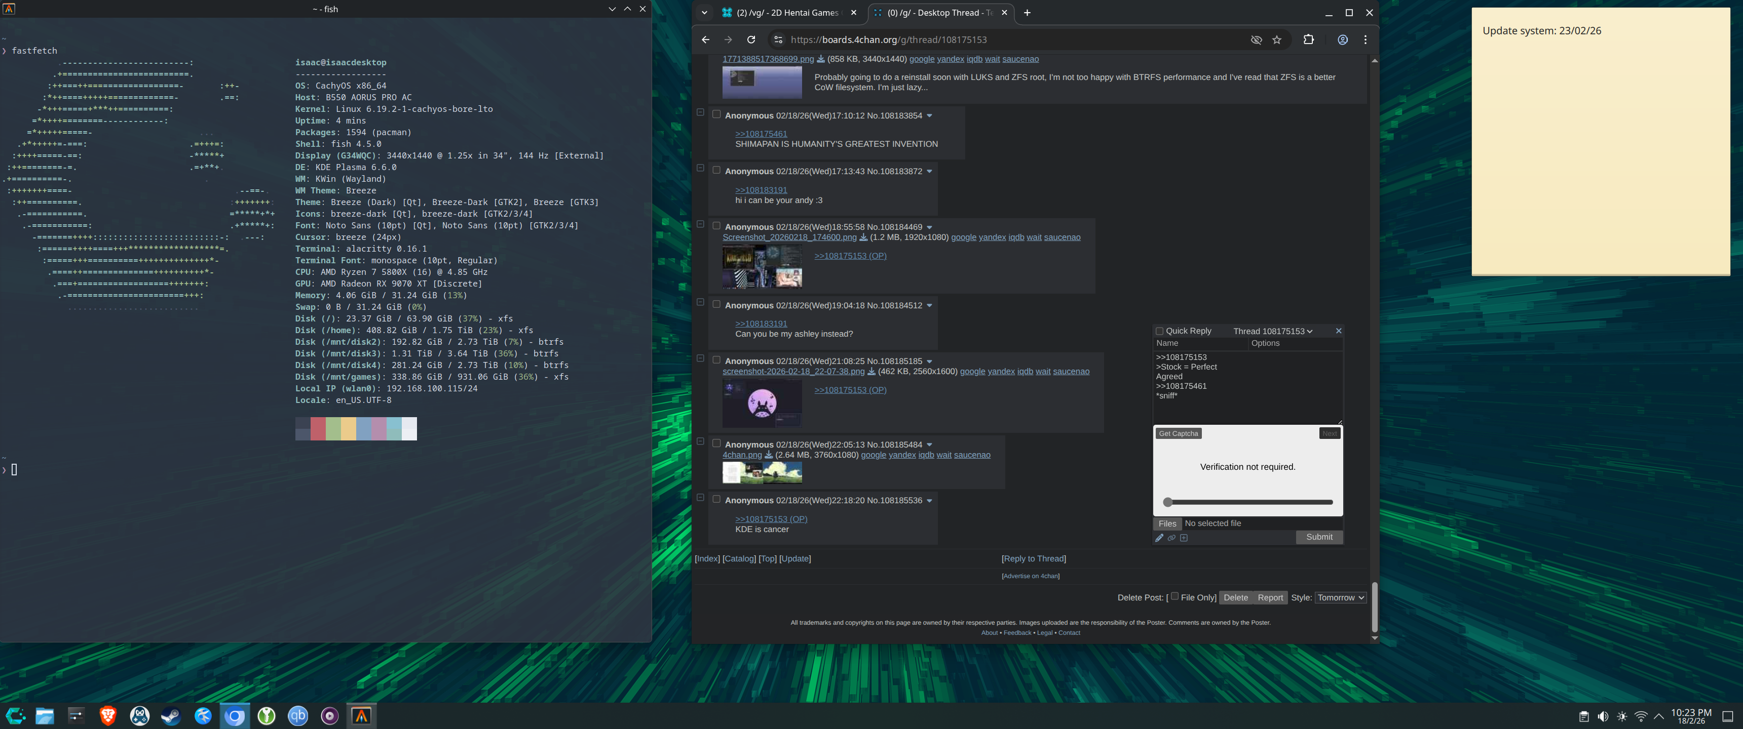Viewport: 1743px width, 729px height.
Task: Launch Brave browser from the taskbar
Action: pyautogui.click(x=107, y=715)
